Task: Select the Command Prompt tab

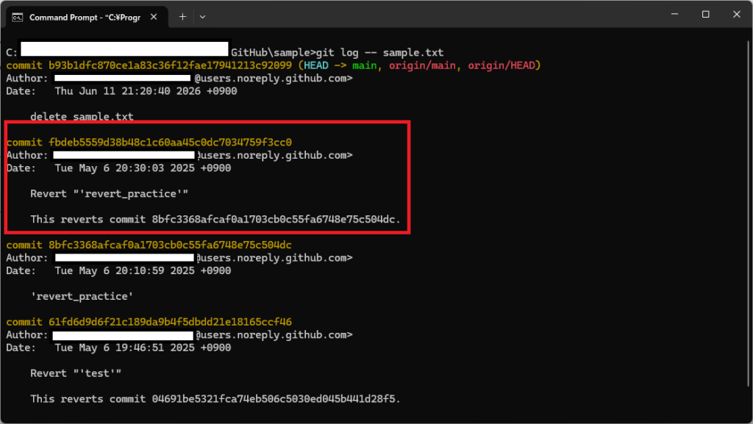Action: [x=87, y=17]
